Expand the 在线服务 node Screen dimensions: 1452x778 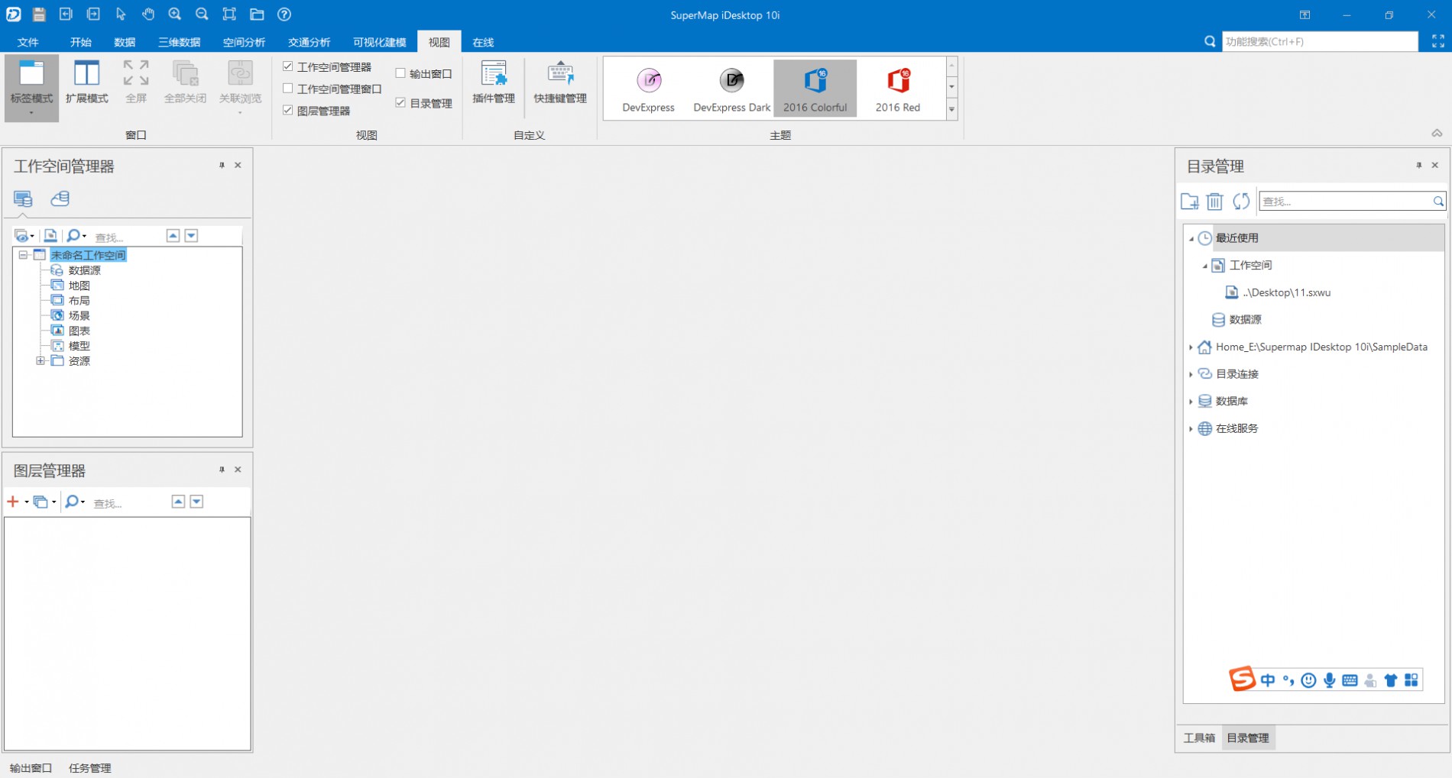[1191, 429]
